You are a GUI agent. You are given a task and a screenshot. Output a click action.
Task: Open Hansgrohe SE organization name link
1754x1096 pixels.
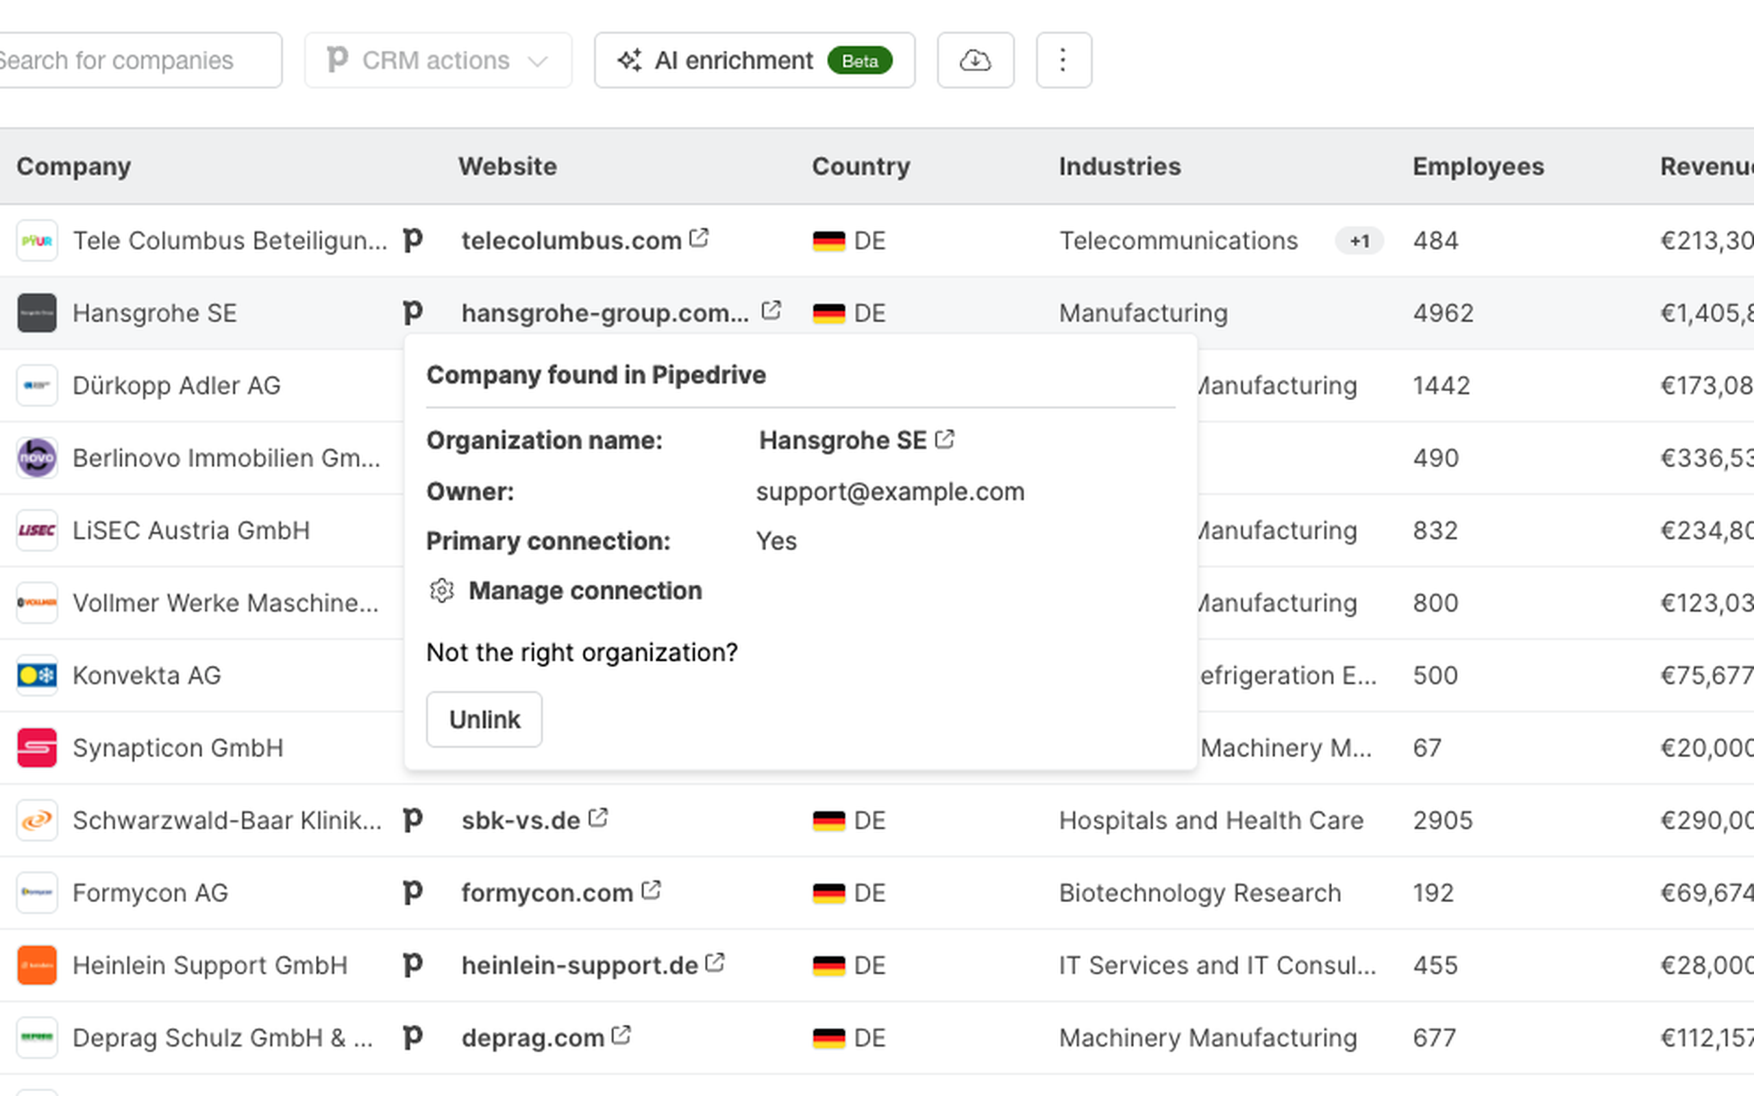coord(842,440)
